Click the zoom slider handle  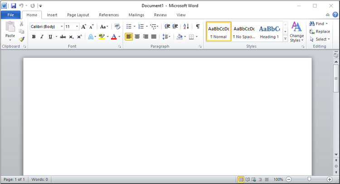310,179
